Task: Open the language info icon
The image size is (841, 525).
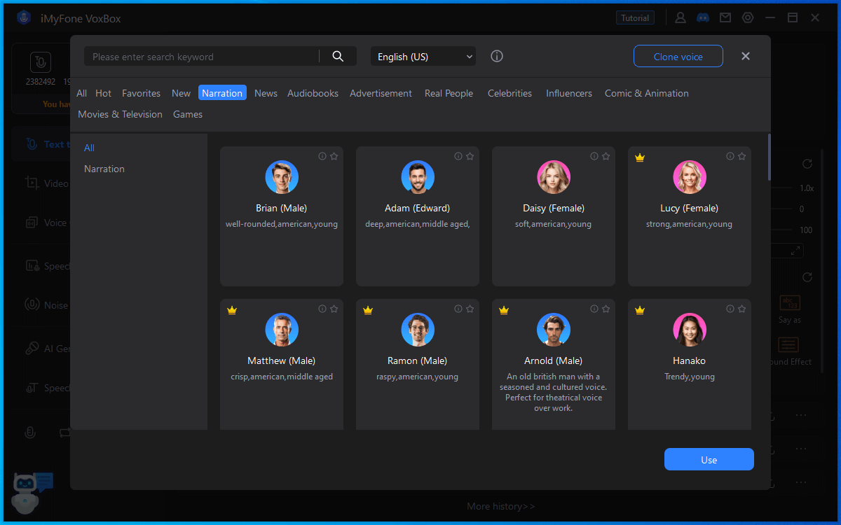Action: [x=497, y=57]
